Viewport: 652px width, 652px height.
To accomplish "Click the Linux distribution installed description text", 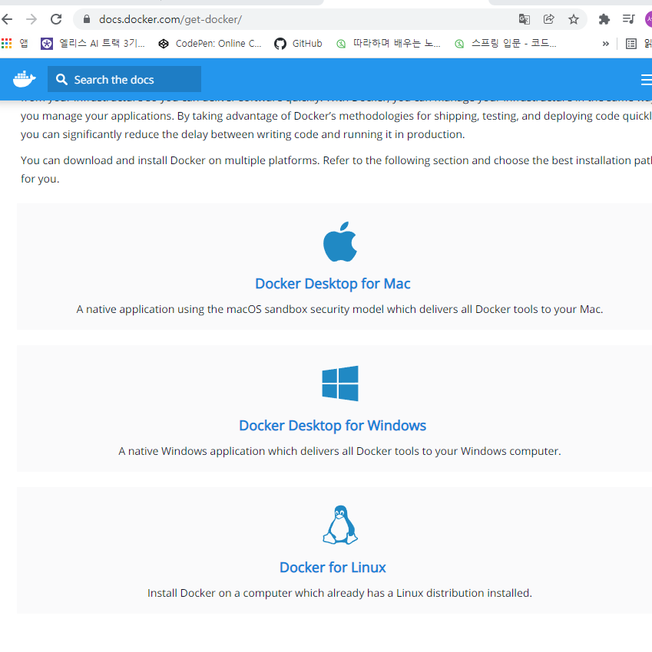I will [x=339, y=593].
